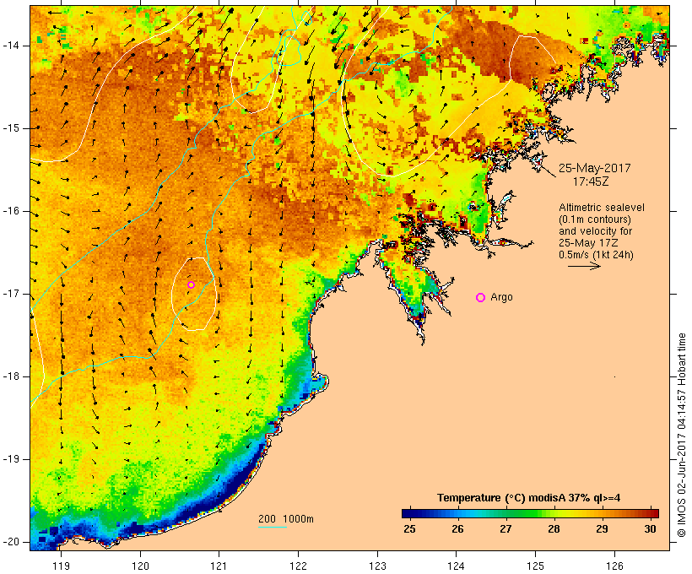Click the '(0.1m contours)' caption line
The width and height of the screenshot is (692, 574).
click(595, 219)
